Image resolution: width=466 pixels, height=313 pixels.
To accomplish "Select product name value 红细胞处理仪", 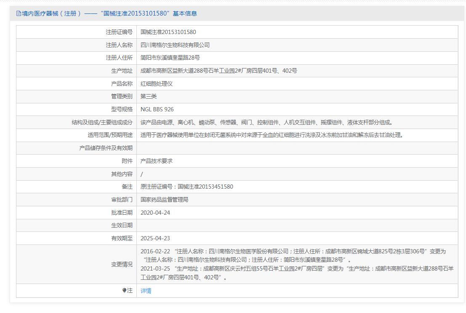I will [x=156, y=84].
